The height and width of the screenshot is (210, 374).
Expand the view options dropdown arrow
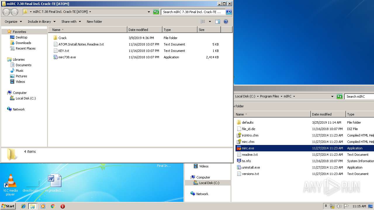pos(210,22)
